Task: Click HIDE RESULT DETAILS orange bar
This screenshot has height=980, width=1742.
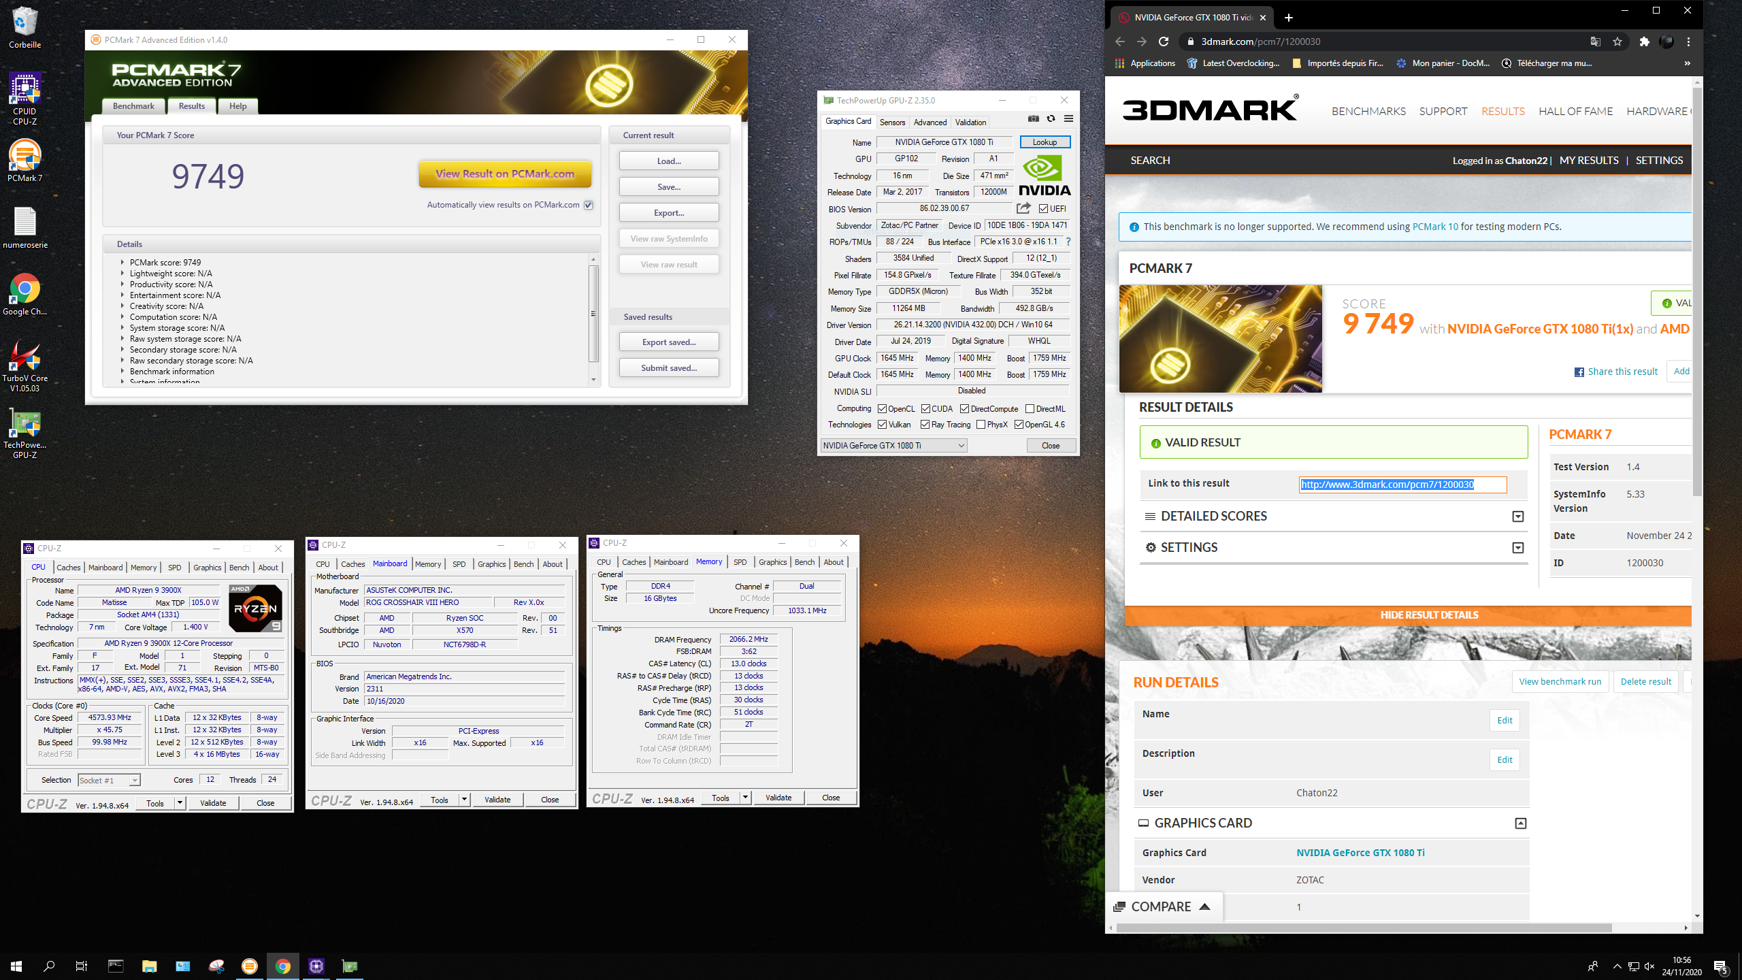Action: pyautogui.click(x=1408, y=615)
